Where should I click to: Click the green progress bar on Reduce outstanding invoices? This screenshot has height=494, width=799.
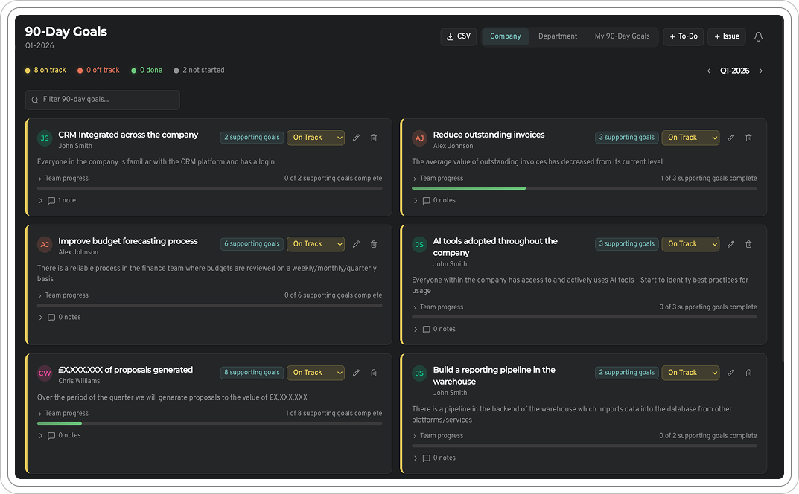[468, 188]
